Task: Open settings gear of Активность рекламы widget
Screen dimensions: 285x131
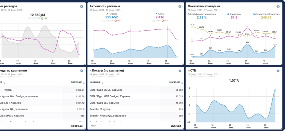Action: pos(180,7)
